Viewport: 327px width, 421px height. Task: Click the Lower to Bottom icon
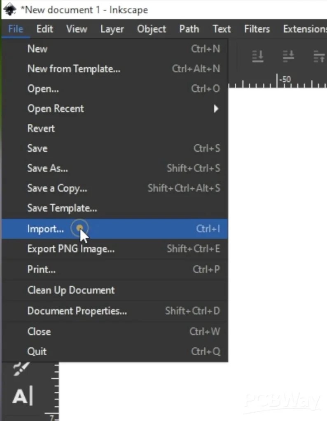pos(258,57)
